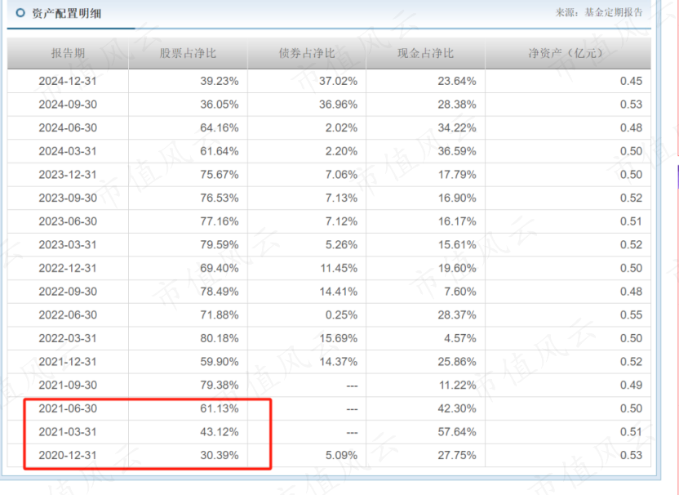679x495 pixels.
Task: Click the 净资产（亿元） column header
Action: (x=567, y=54)
